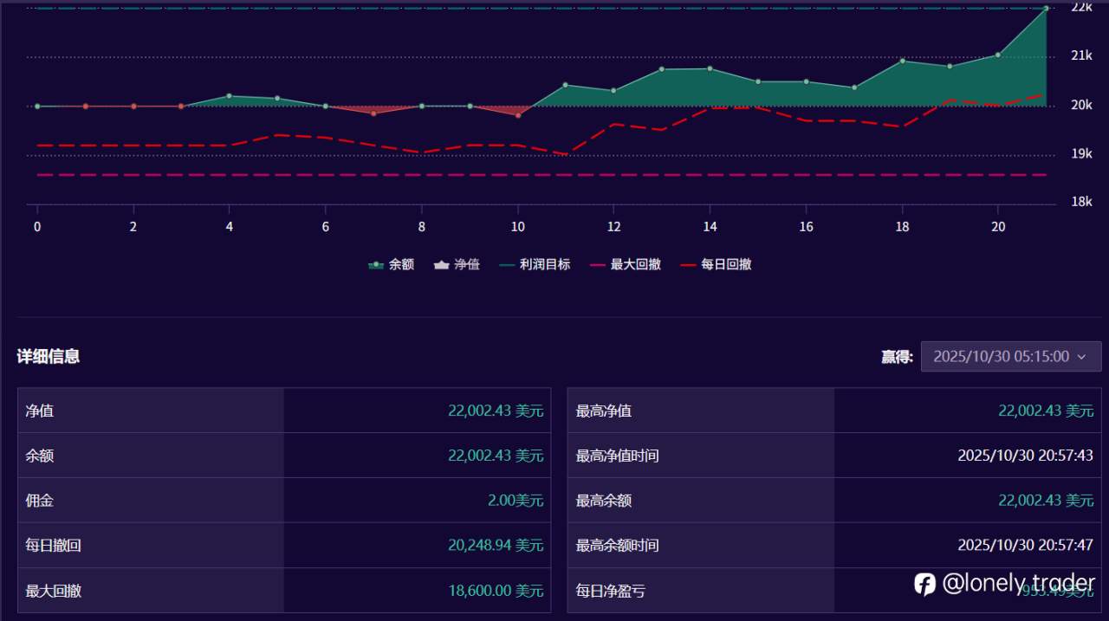Click the value 18,600.00 美元

[496, 591]
